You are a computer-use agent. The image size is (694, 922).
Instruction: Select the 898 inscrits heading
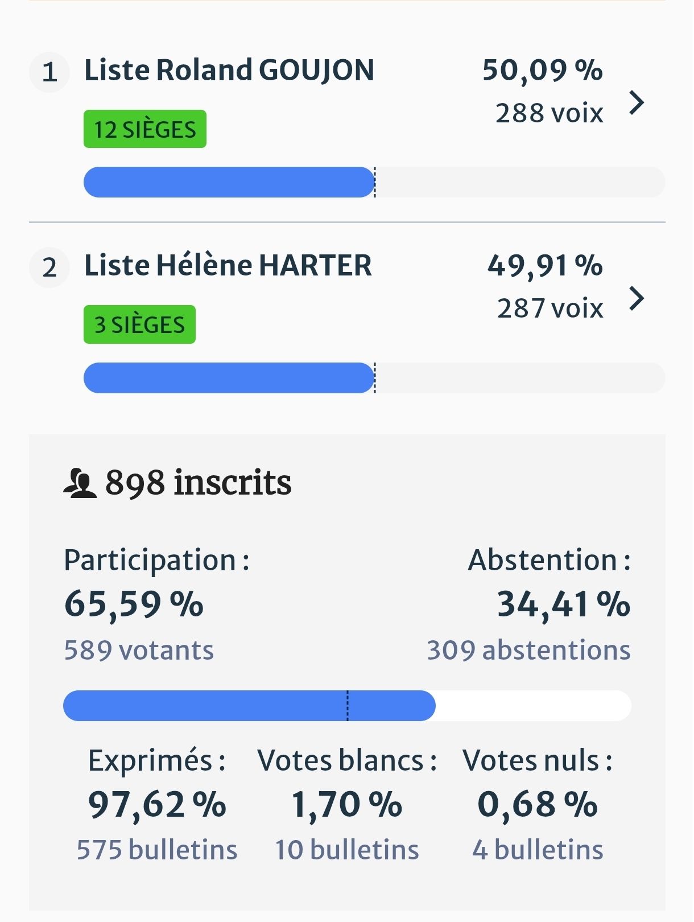[198, 483]
